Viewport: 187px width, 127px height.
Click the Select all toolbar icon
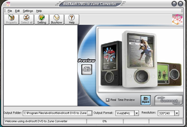tap(26, 20)
